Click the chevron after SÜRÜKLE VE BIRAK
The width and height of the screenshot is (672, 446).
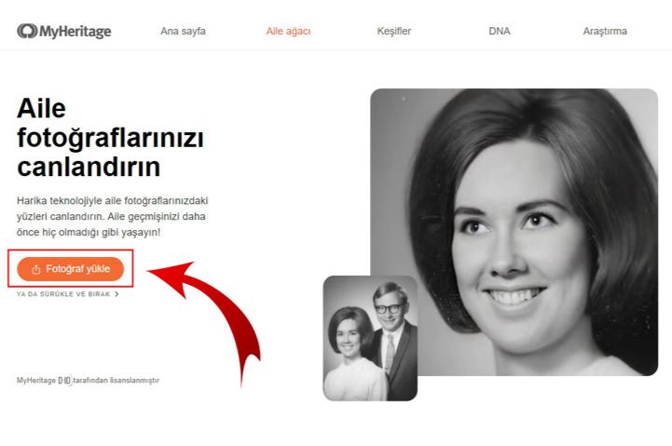(x=117, y=294)
